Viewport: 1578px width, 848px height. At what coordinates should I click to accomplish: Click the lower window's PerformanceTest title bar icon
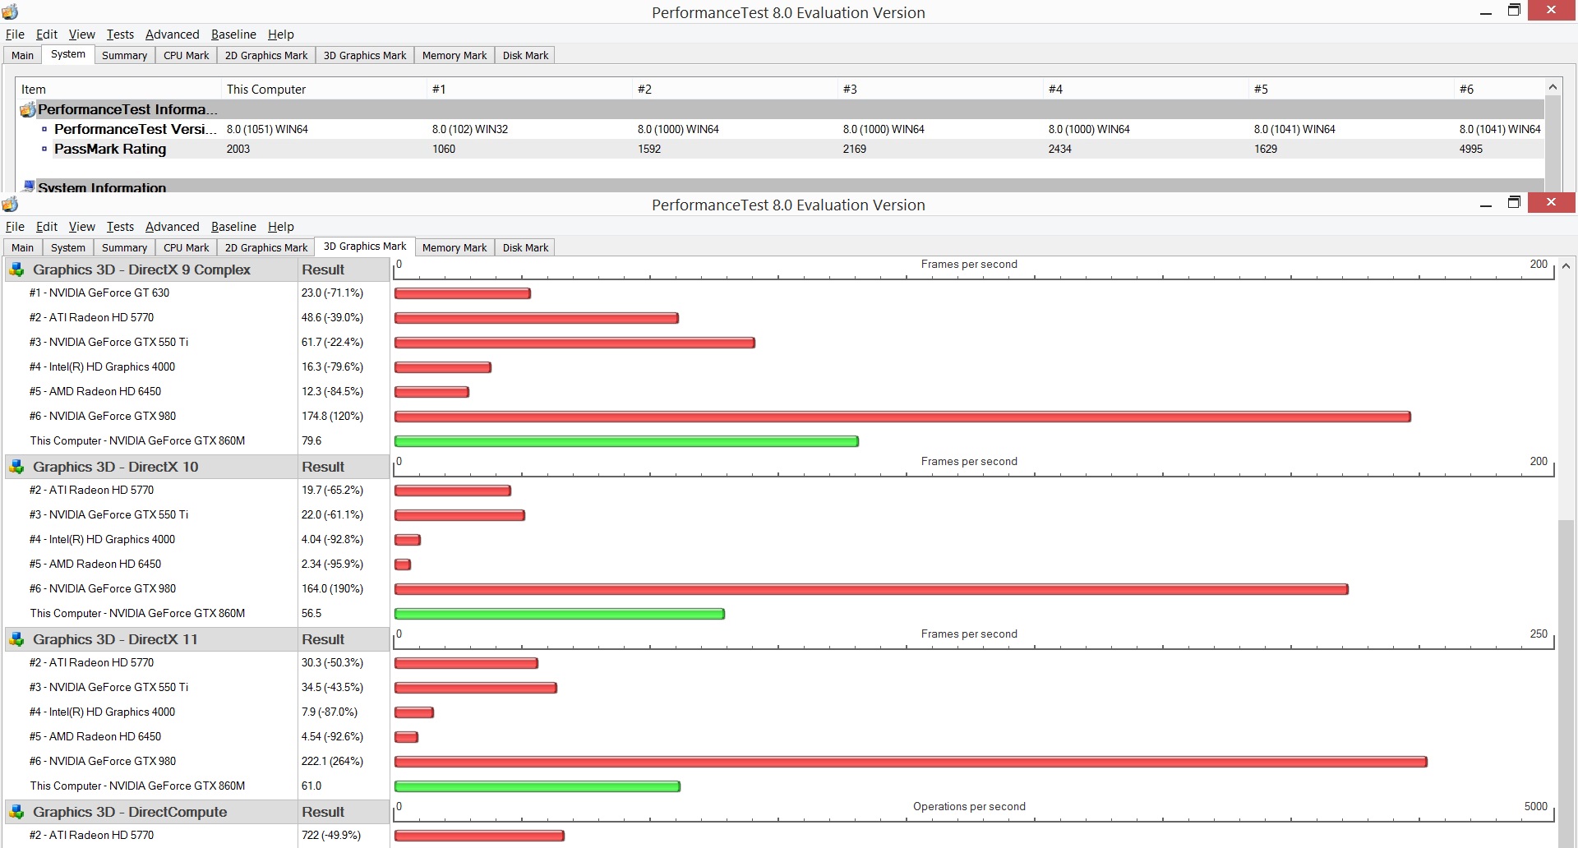tap(10, 204)
